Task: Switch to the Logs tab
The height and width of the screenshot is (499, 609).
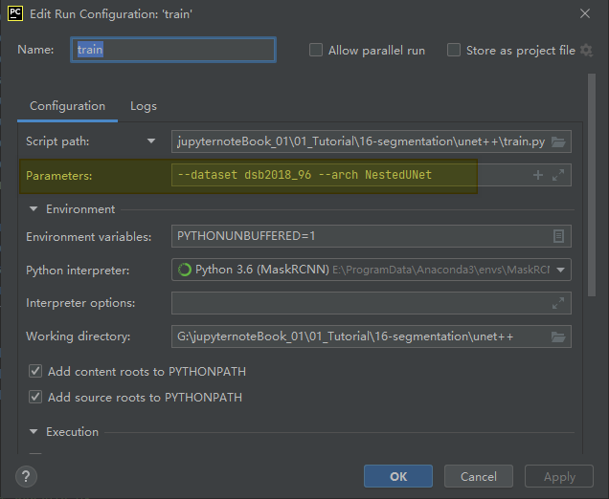Action: [144, 106]
